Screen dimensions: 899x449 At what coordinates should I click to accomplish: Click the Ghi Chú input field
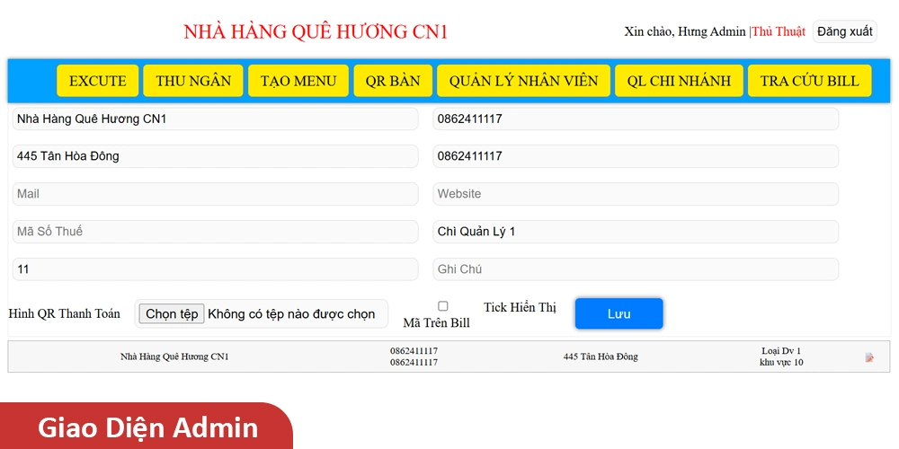[x=636, y=269]
